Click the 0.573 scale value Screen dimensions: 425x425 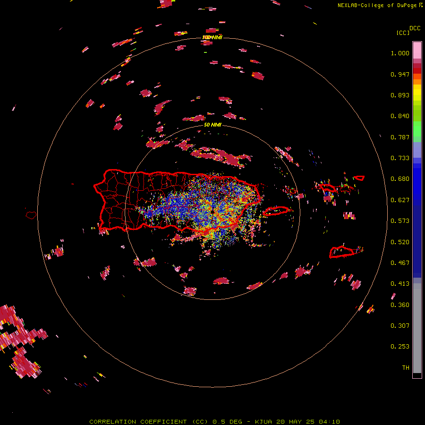pos(400,221)
